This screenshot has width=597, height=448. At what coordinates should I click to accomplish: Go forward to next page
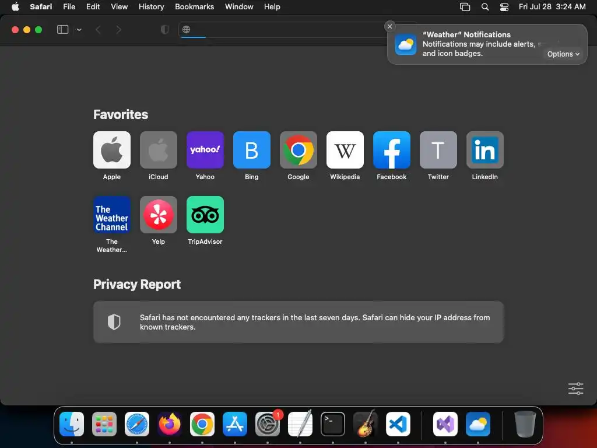pyautogui.click(x=118, y=30)
